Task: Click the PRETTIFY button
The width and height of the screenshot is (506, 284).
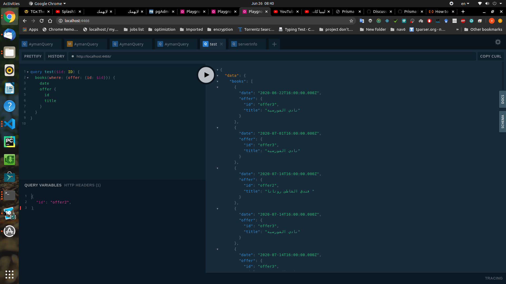Action: tap(32, 56)
